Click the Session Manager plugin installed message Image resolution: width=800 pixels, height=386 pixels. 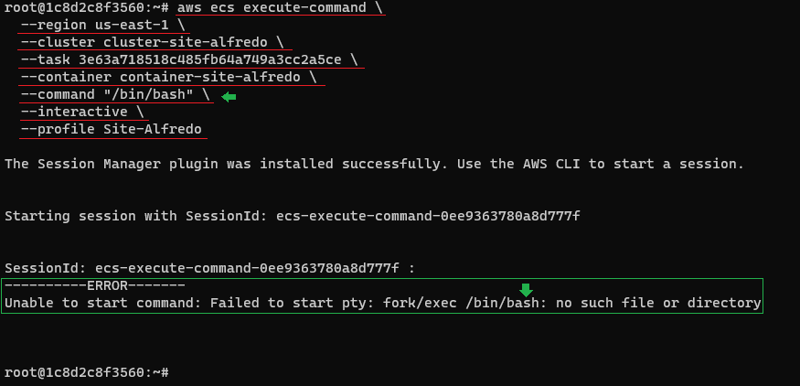coord(375,164)
